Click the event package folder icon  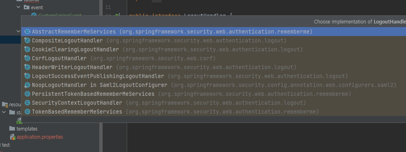27,7
